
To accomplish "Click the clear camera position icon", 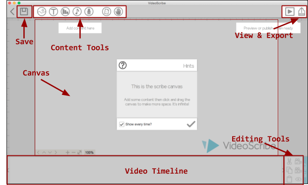I will [298, 170].
